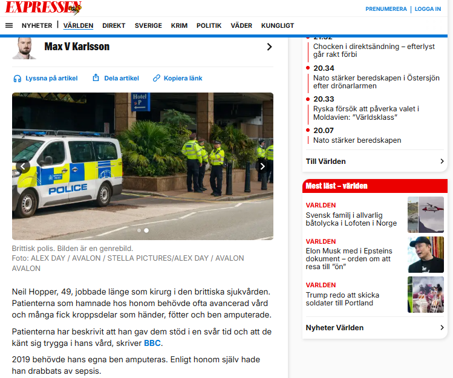Screen dimensions: 453x378
Task: Click Lyssna på artikel text
Action: (x=52, y=78)
